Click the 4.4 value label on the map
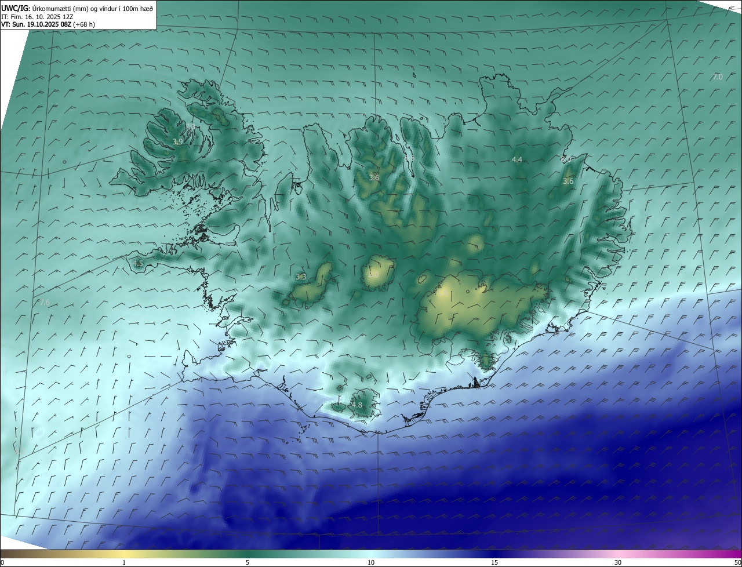The image size is (742, 567). coord(517,159)
